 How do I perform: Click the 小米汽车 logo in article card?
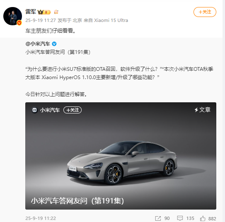pyautogui.click(x=34, y=110)
